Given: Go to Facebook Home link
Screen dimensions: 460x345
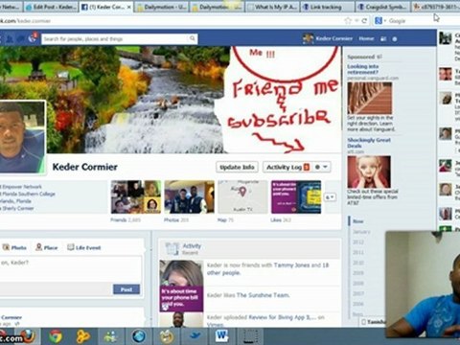Looking at the screenshot, I should pyautogui.click(x=366, y=38).
